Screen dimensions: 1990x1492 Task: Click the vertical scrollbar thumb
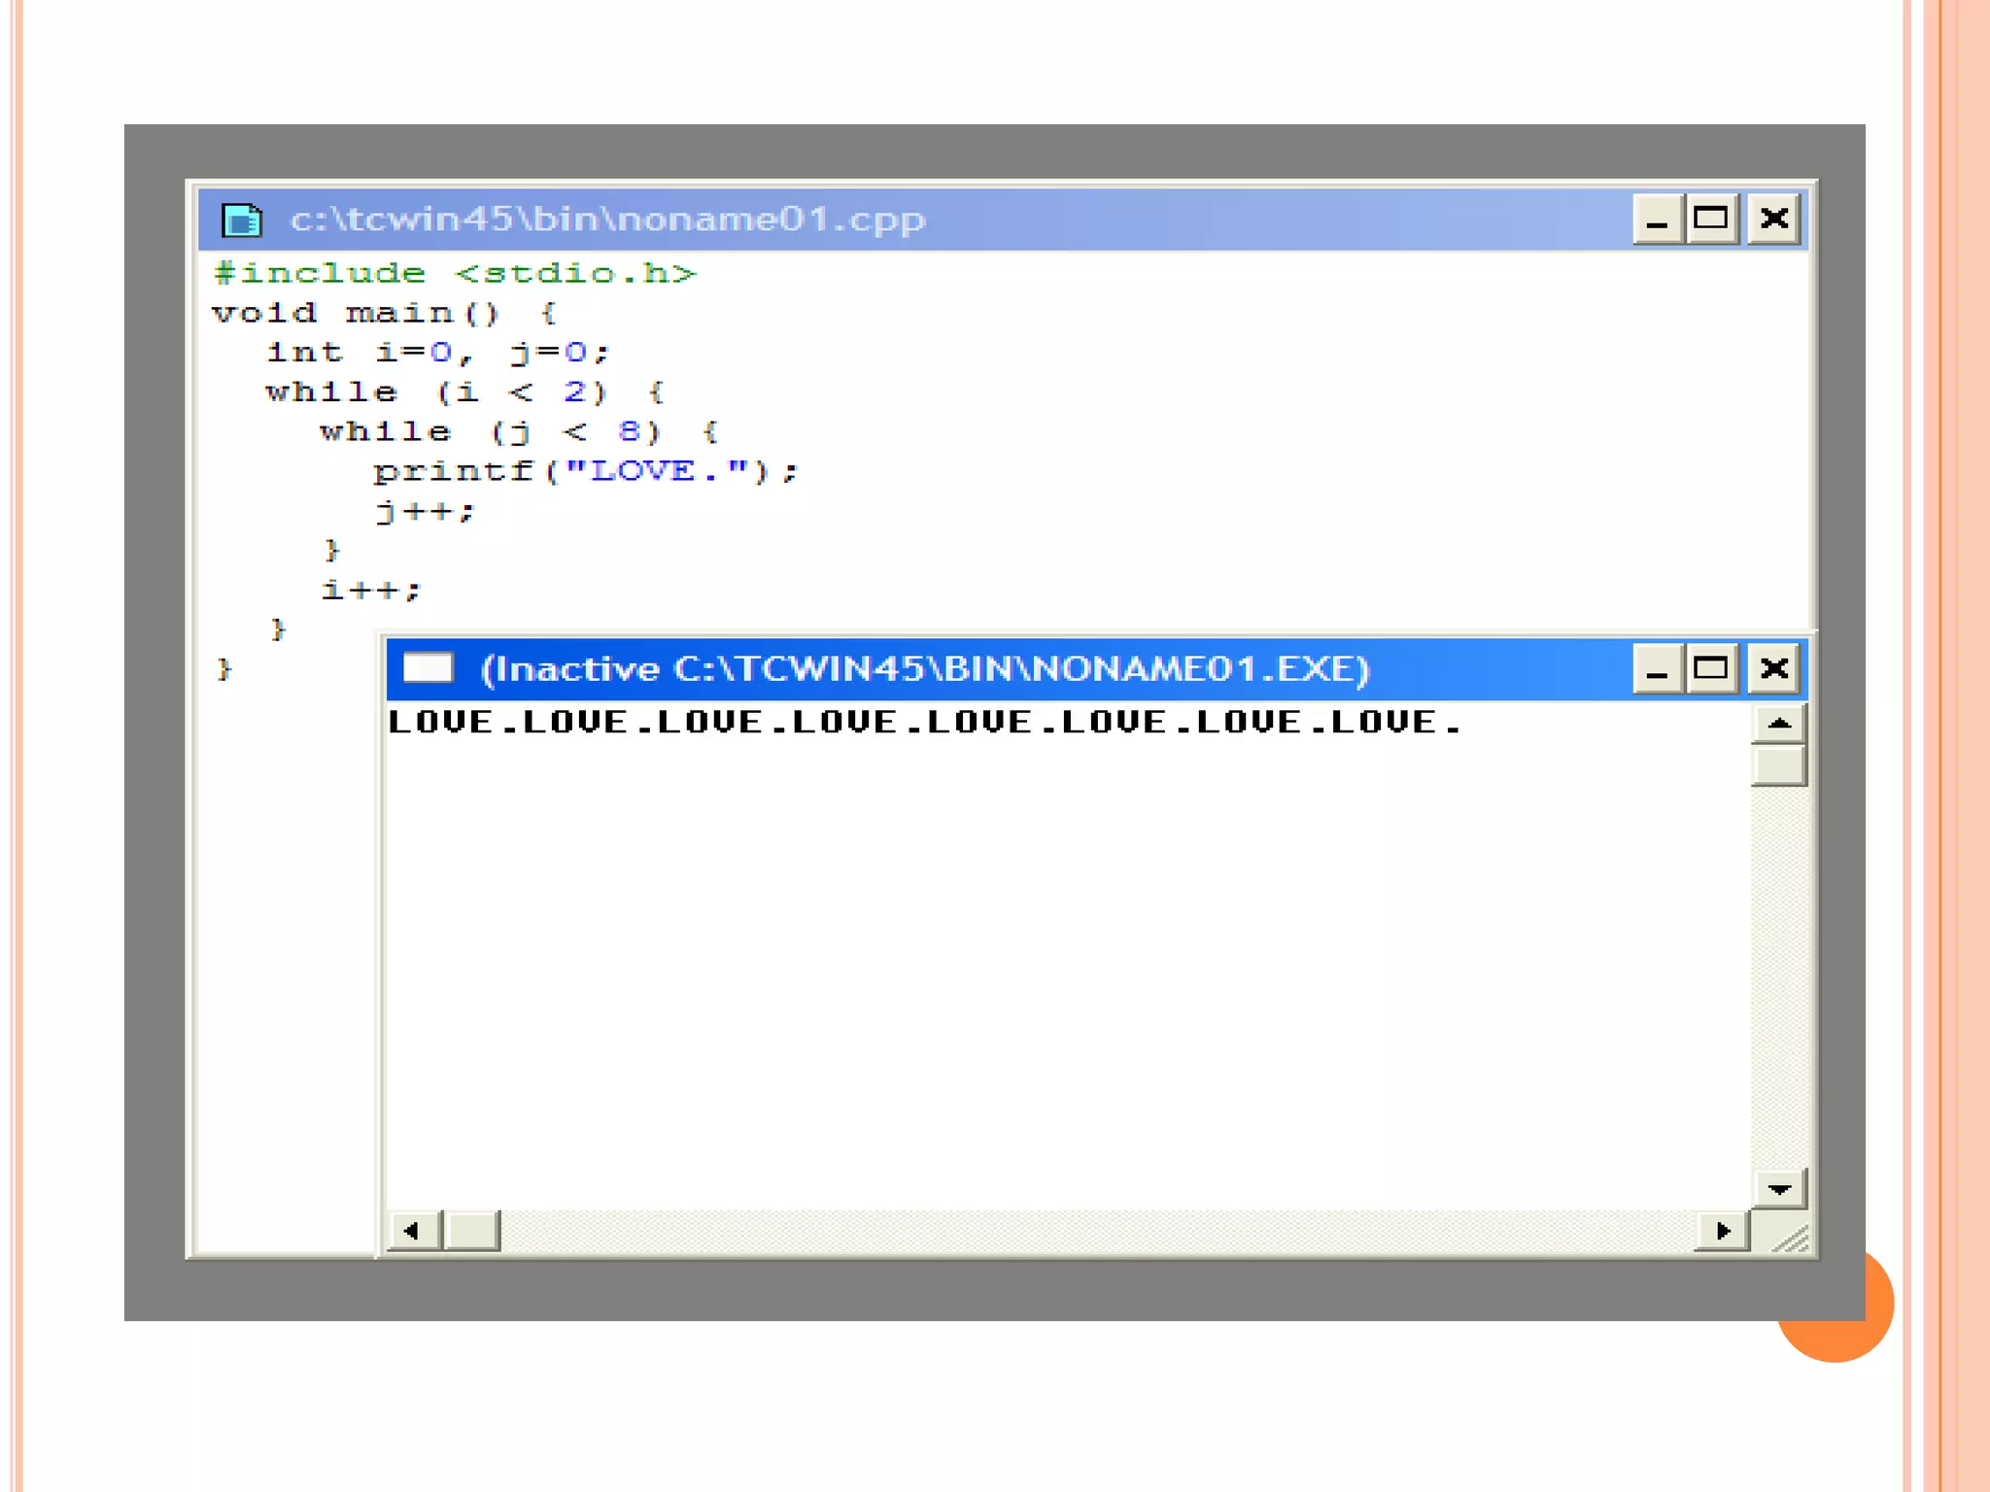point(1779,765)
